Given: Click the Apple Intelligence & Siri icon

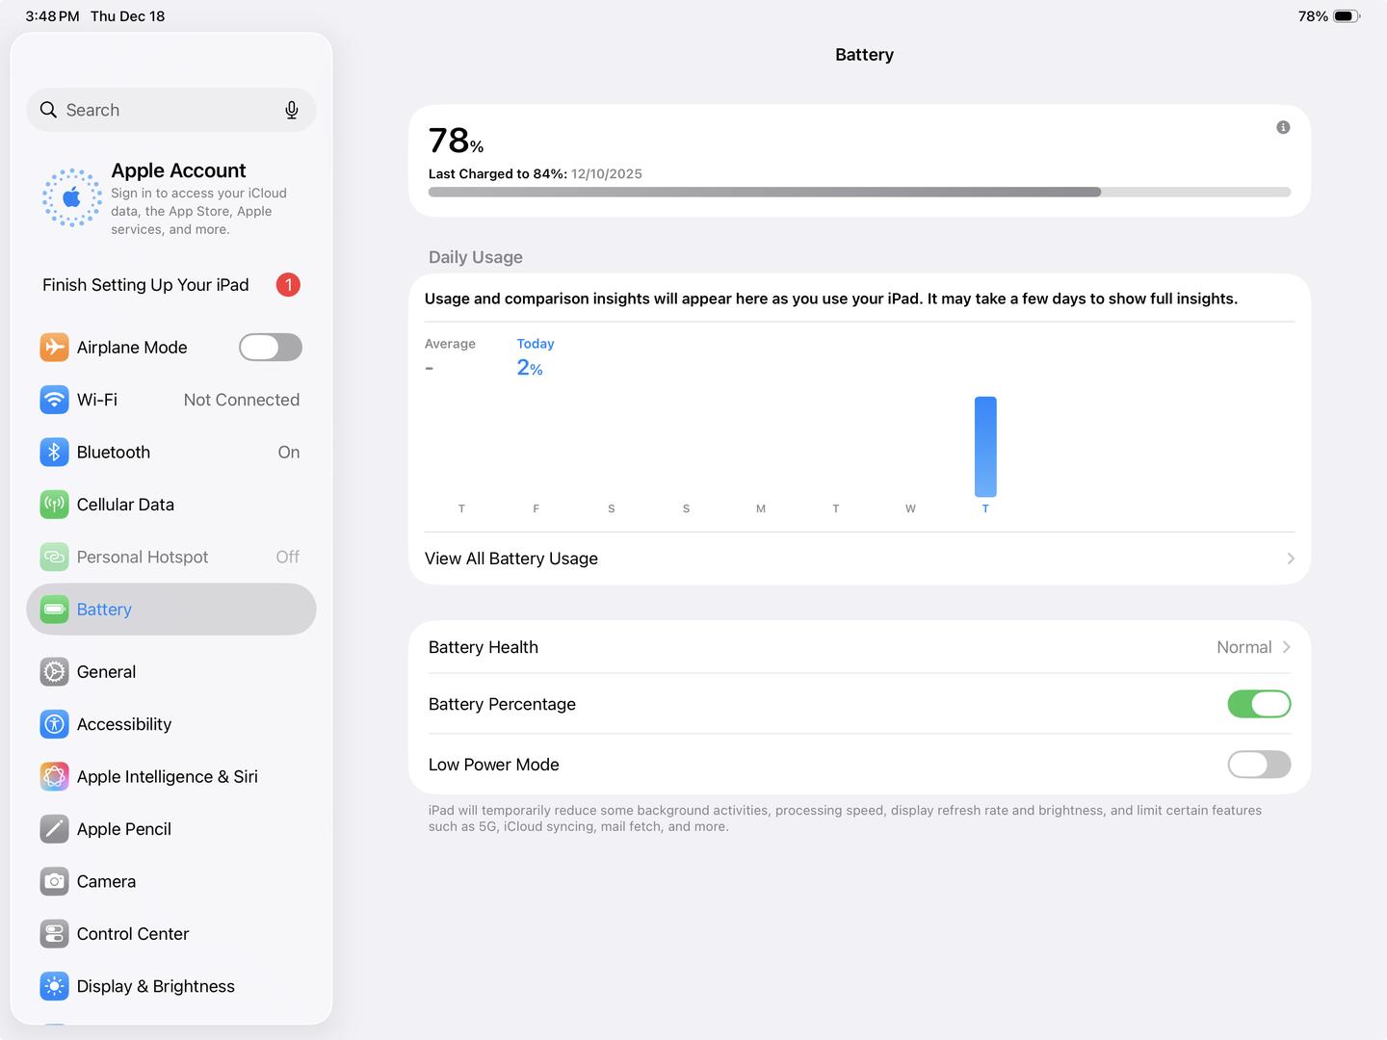Looking at the screenshot, I should (54, 776).
